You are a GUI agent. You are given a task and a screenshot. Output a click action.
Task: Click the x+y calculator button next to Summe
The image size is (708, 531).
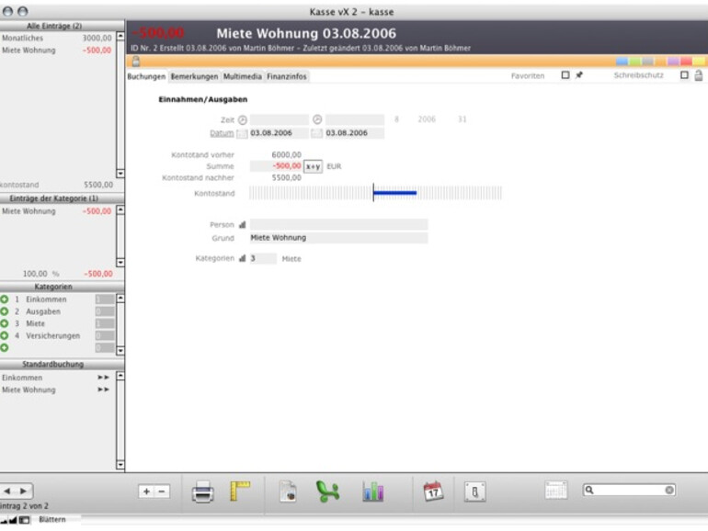pos(314,166)
